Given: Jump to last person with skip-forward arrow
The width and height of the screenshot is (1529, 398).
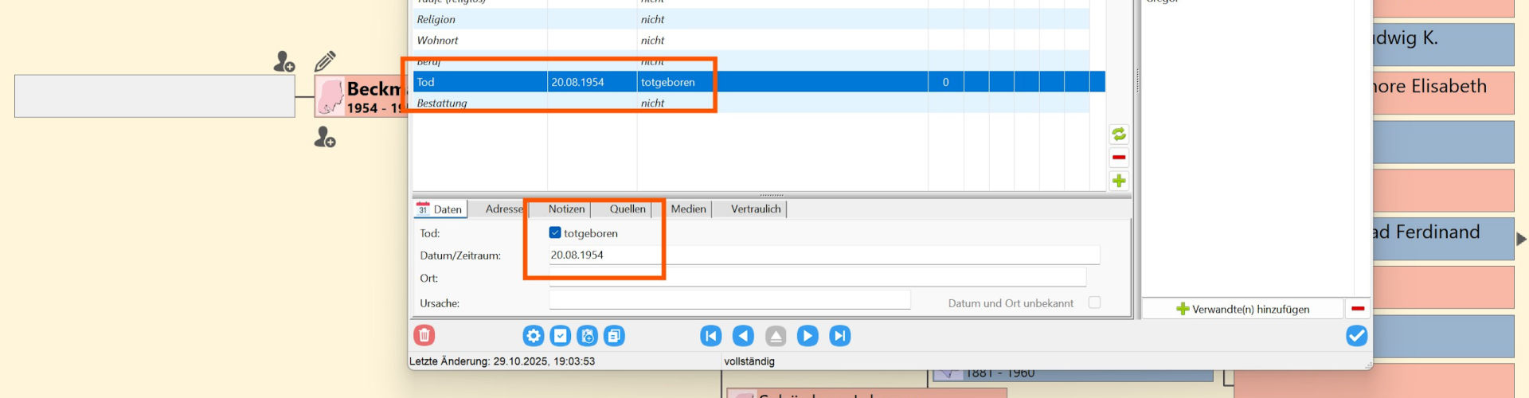Looking at the screenshot, I should [x=839, y=336].
